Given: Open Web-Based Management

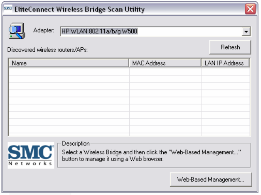Looking at the screenshot, I should pyautogui.click(x=211, y=179).
